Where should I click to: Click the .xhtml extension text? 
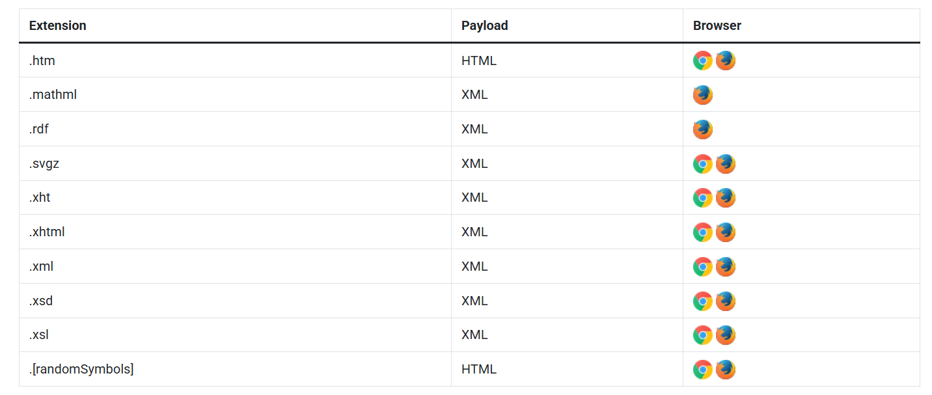47,232
